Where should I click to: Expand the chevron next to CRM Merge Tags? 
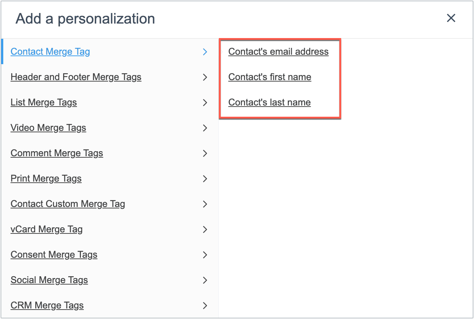point(205,306)
